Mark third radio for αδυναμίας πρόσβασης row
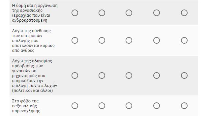Screen dimensions: 208x128 pos(129,75)
